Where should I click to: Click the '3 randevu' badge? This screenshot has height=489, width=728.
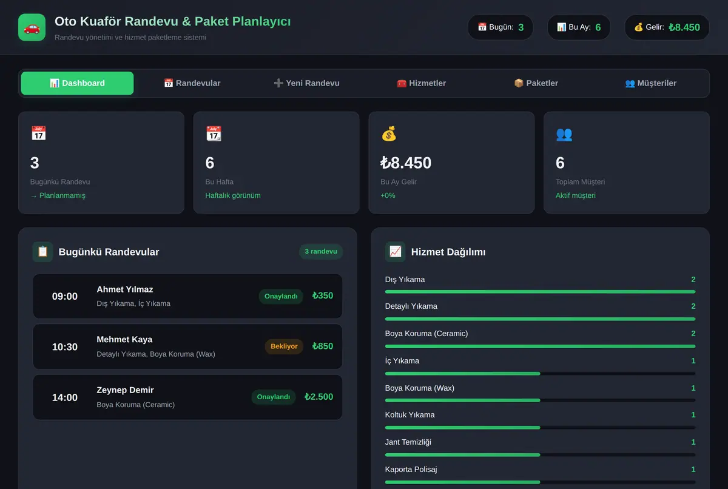click(x=321, y=252)
